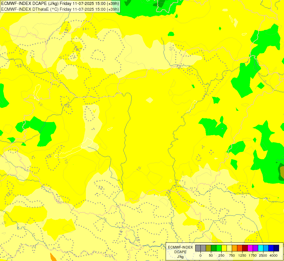The image size is (284, 261).
Task: Click the bright blue legend swatch
Action: [271, 248]
